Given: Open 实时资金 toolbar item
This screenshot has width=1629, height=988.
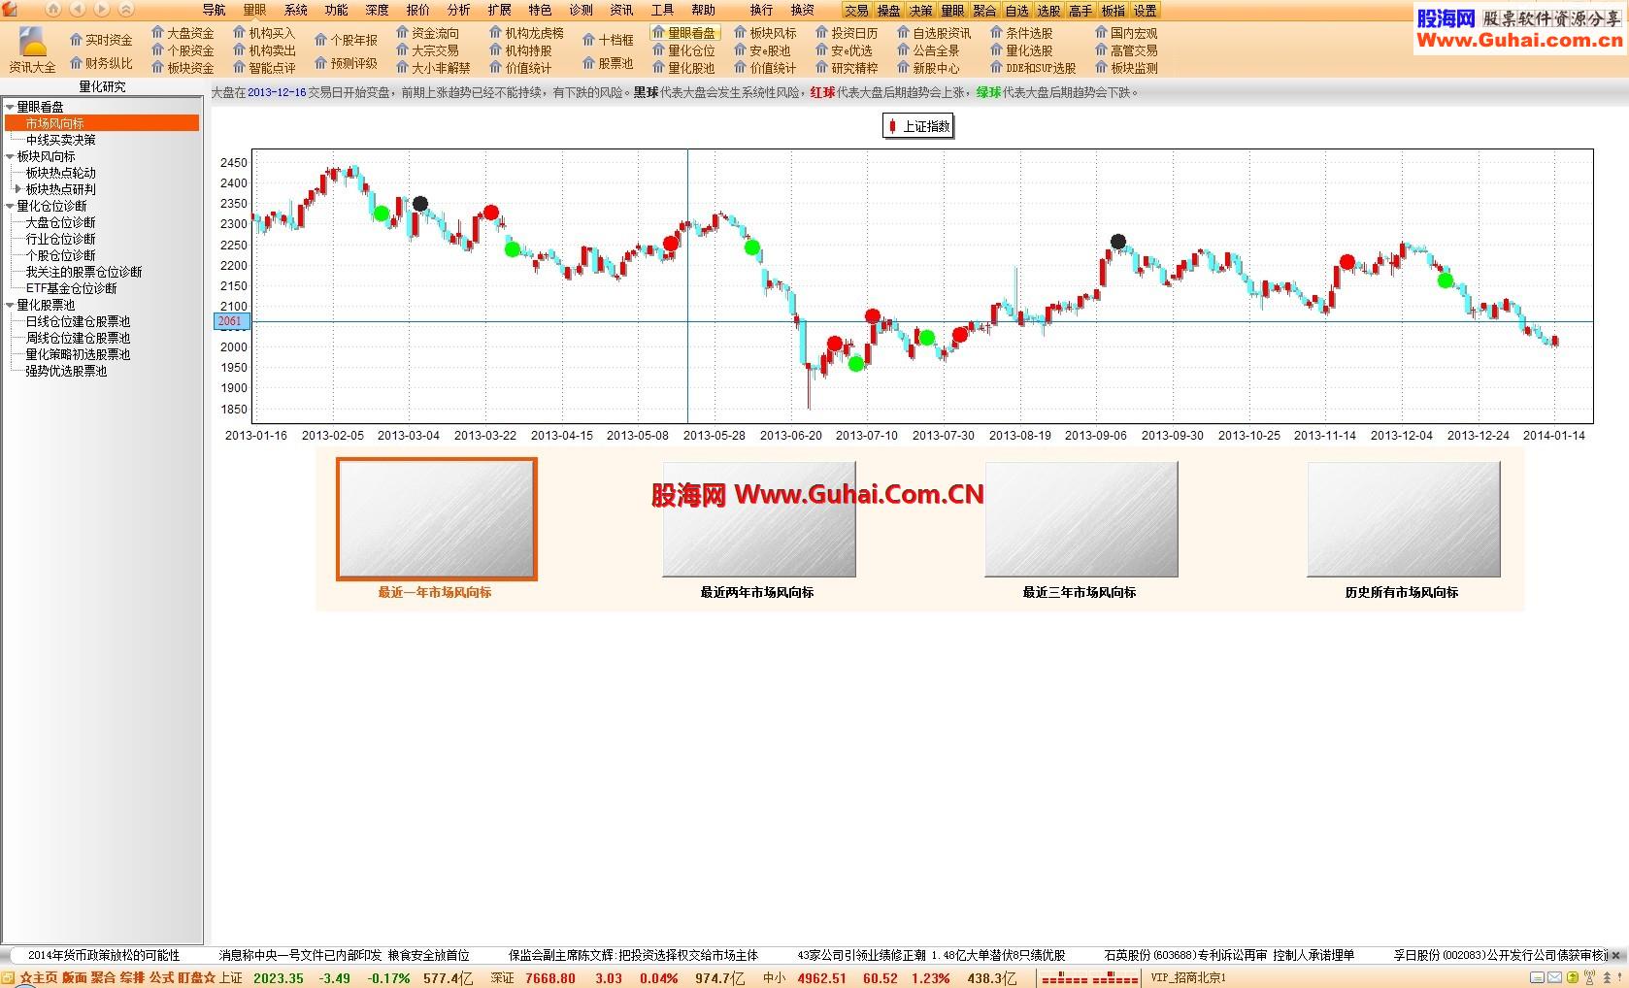Looking at the screenshot, I should coord(101,40).
